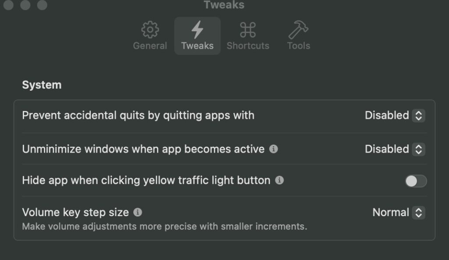449x260 pixels.
Task: Close the Tweaks preferences window
Action: click(x=9, y=4)
